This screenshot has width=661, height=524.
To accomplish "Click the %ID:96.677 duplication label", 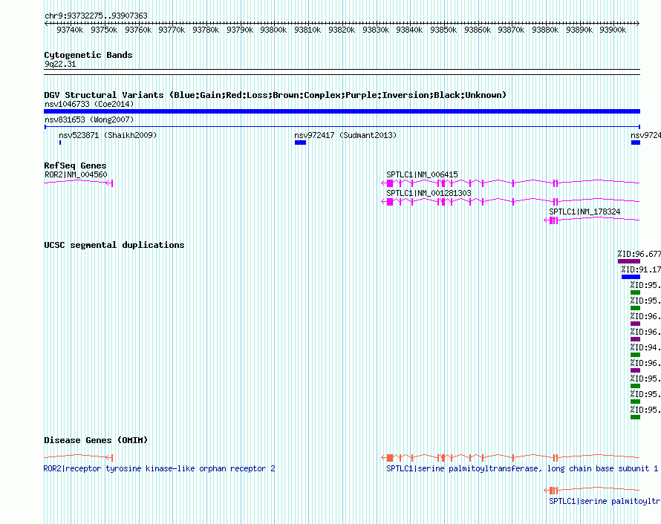I will click(x=639, y=254).
